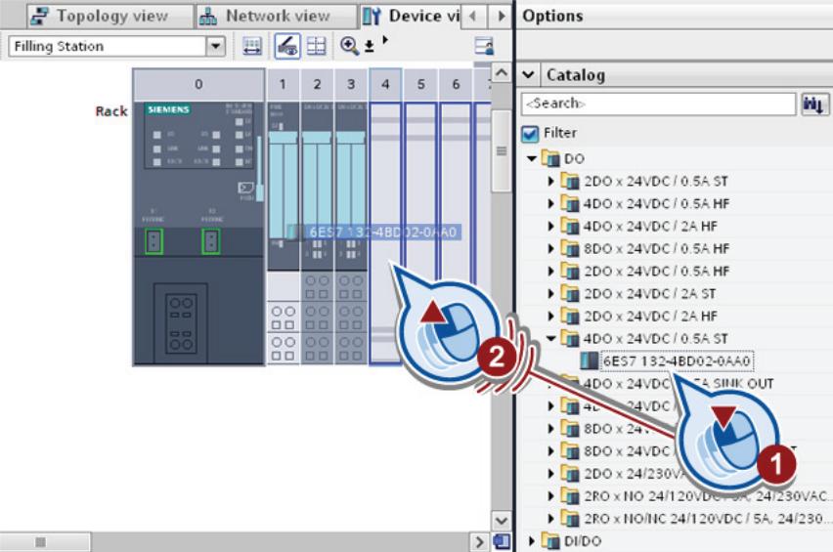Image resolution: width=833 pixels, height=552 pixels.
Task: Click the zoom magnifier toolbar icon
Action: (349, 46)
